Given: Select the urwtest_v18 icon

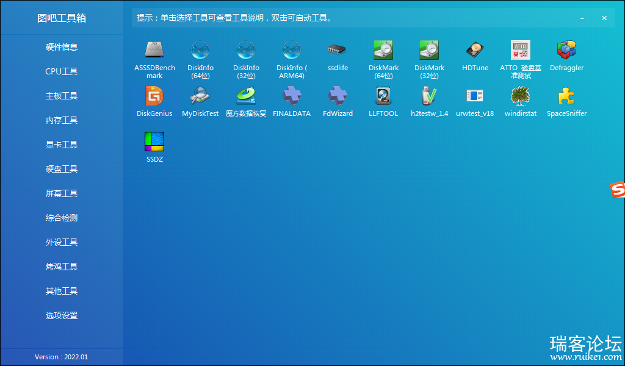Looking at the screenshot, I should pyautogui.click(x=475, y=96).
